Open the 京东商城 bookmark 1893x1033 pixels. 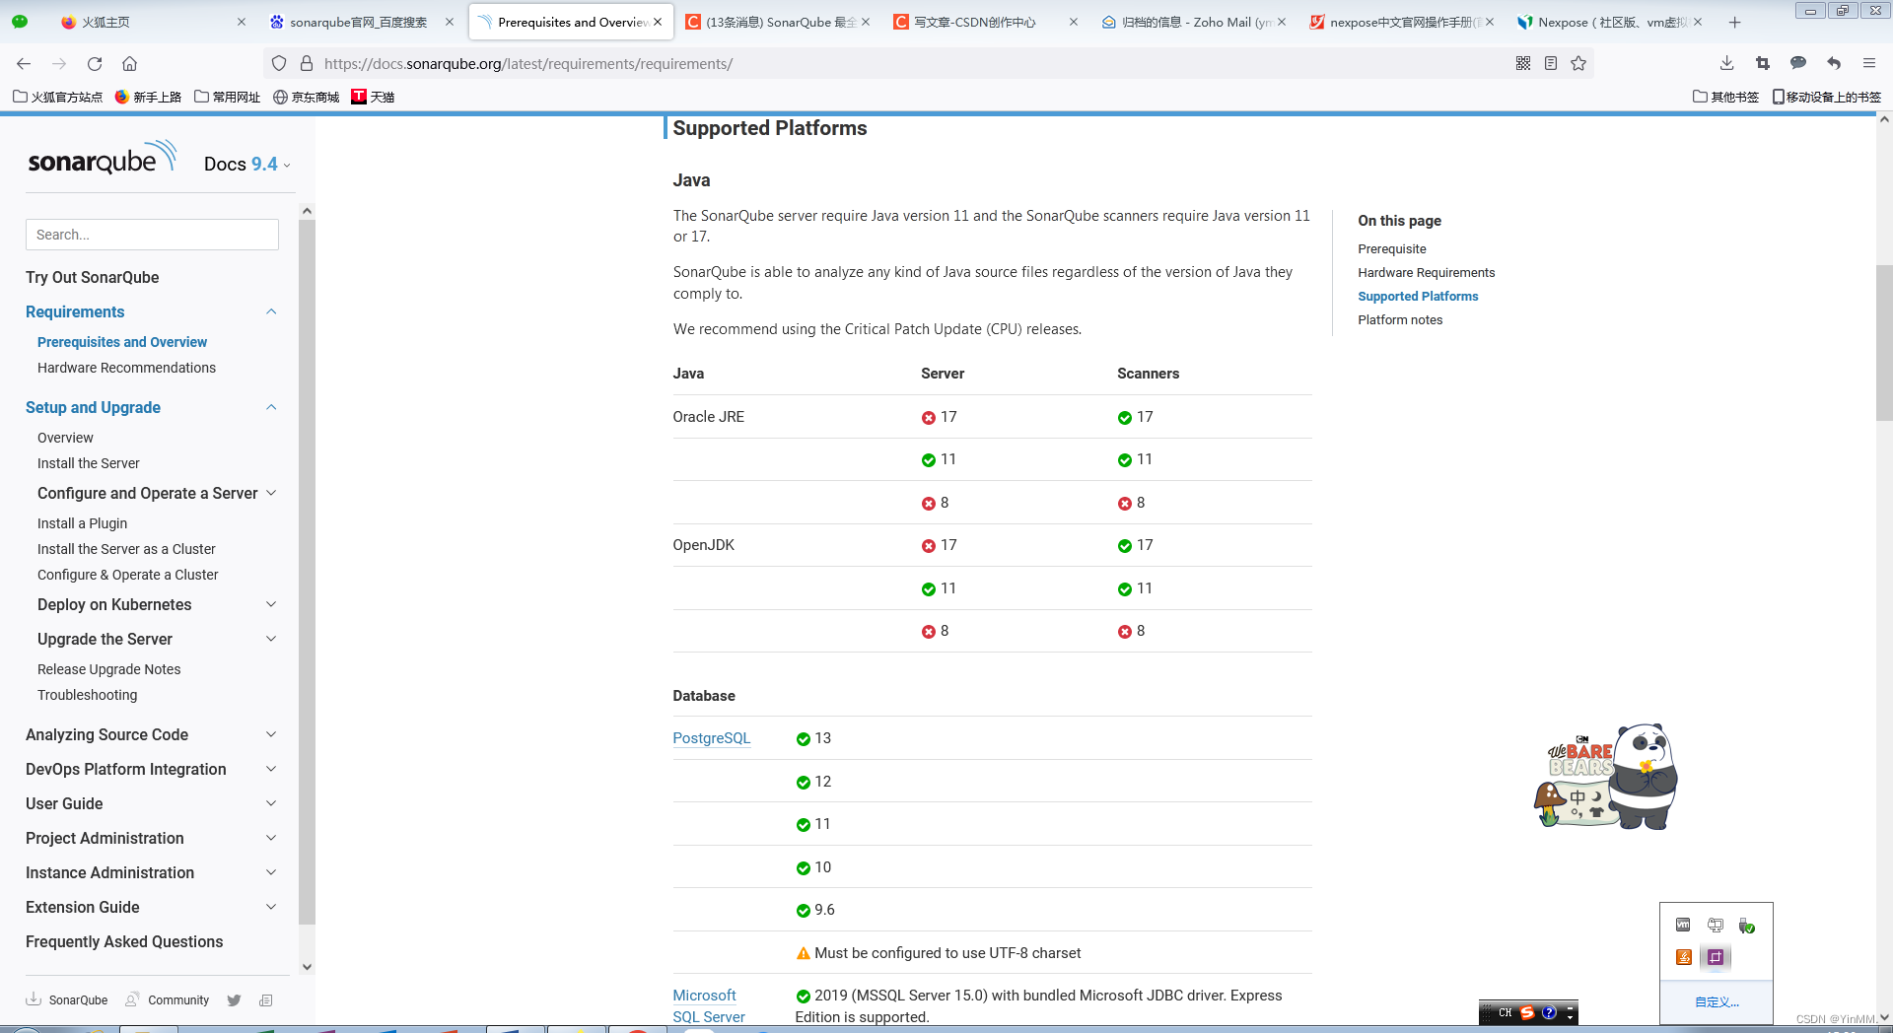(306, 97)
